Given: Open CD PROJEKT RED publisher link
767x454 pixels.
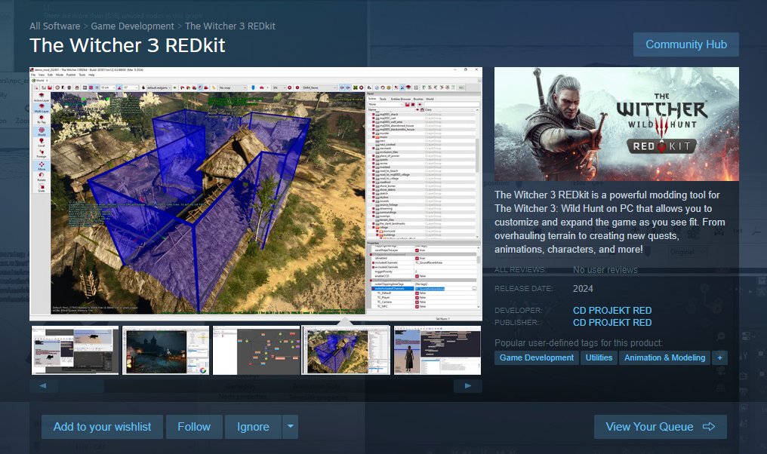Looking at the screenshot, I should [612, 323].
